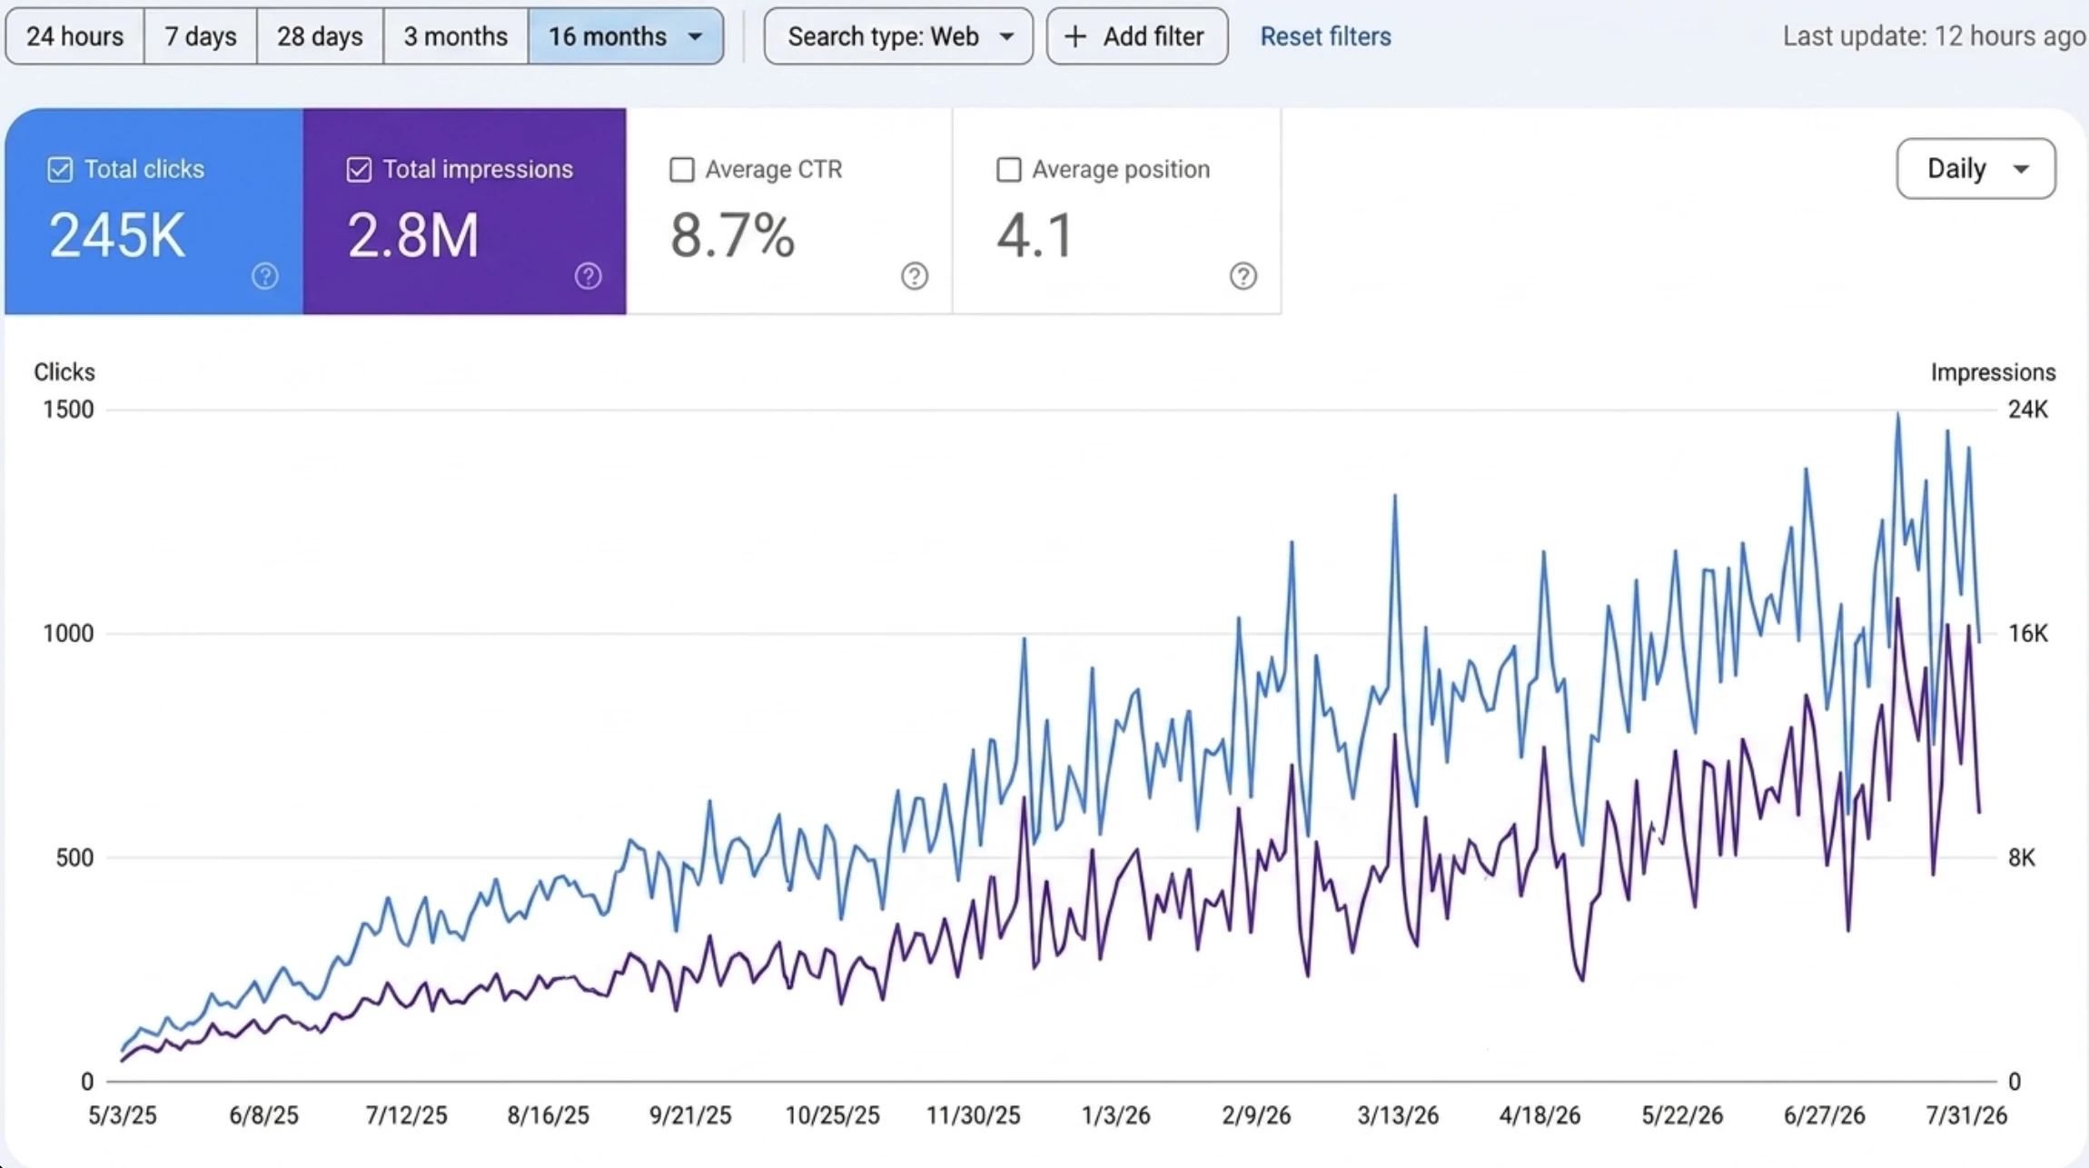Screen dimensions: 2089x1168
Task: Click the 16K impressions axis label
Action: 2027,633
